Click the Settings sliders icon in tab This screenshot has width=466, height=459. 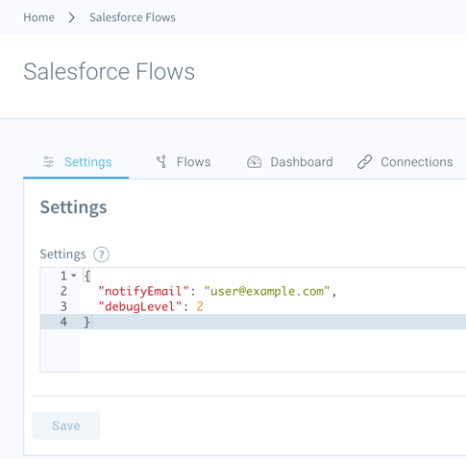coord(49,162)
